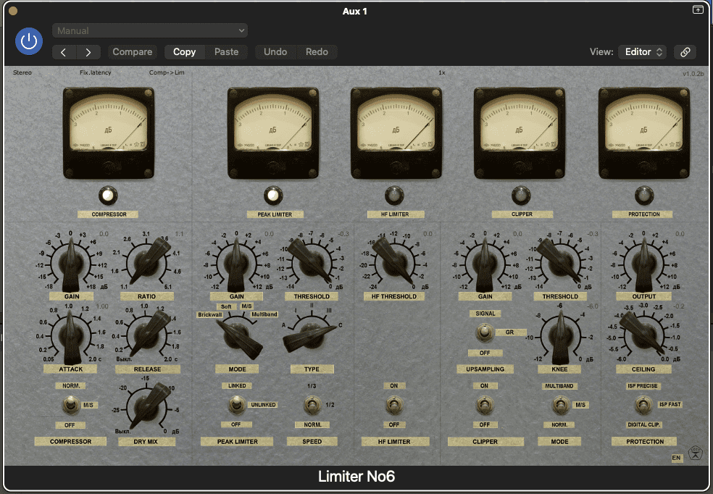Click the peak limiter VU meter
This screenshot has width=713, height=494.
pyautogui.click(x=273, y=133)
